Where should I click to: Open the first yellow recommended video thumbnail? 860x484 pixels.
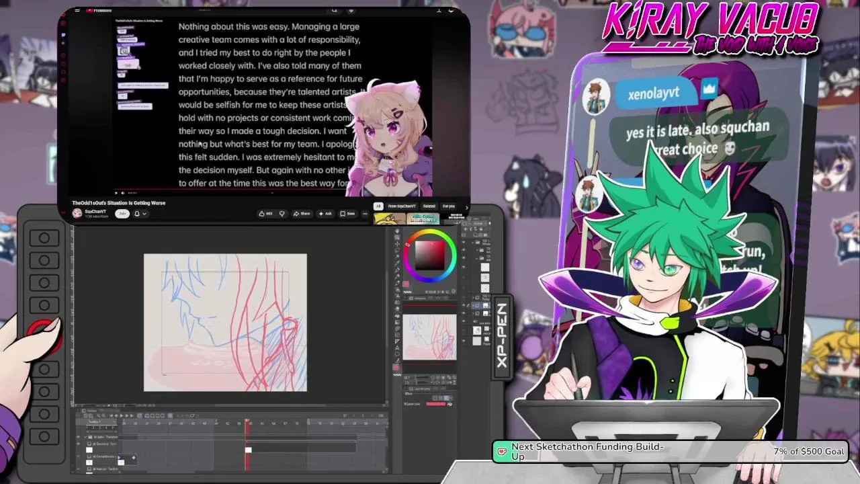tap(389, 219)
